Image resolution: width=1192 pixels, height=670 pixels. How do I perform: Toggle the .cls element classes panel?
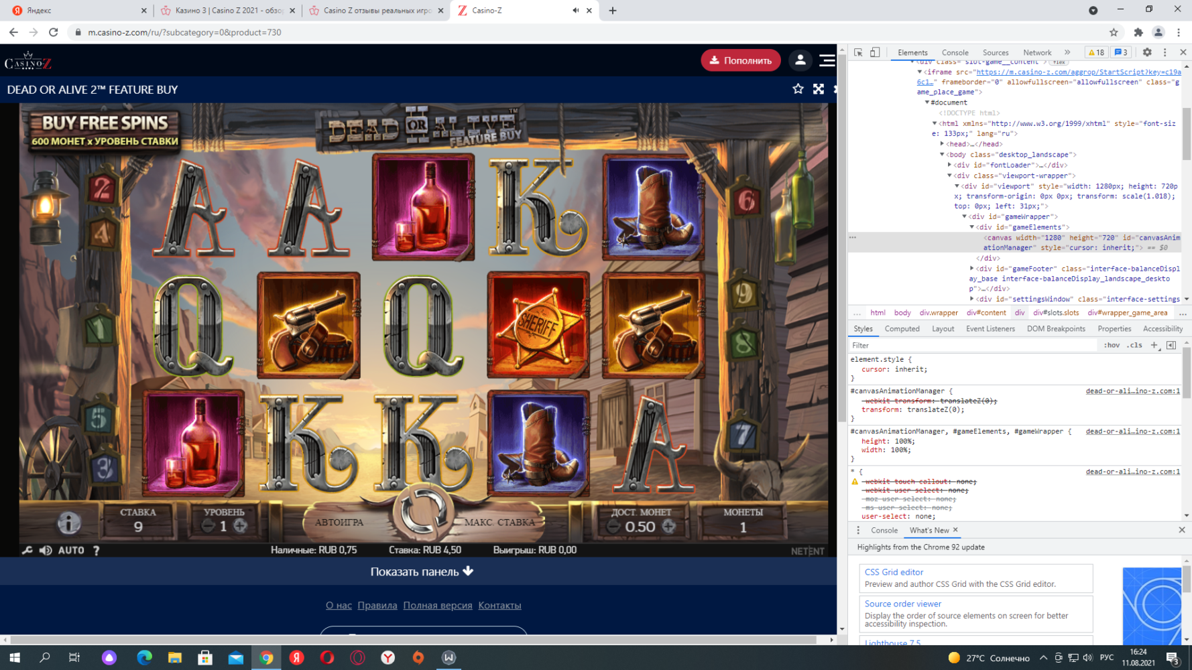click(1134, 345)
